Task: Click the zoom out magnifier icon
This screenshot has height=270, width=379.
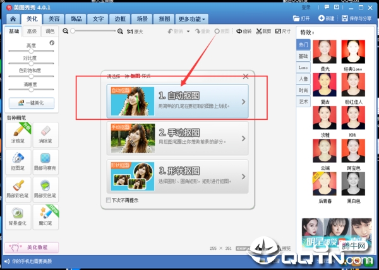Action: pyautogui.click(x=65, y=31)
